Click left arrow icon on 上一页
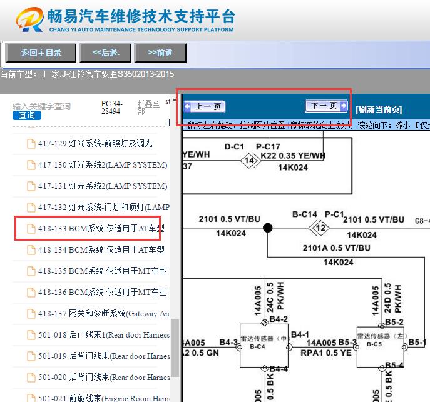 point(188,106)
